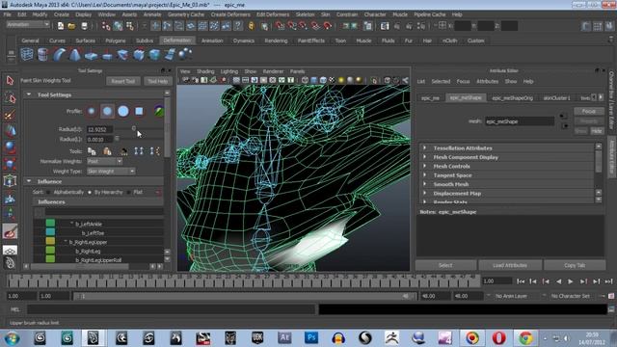
Task: Choose the solid round brush profile
Action: pos(123,112)
